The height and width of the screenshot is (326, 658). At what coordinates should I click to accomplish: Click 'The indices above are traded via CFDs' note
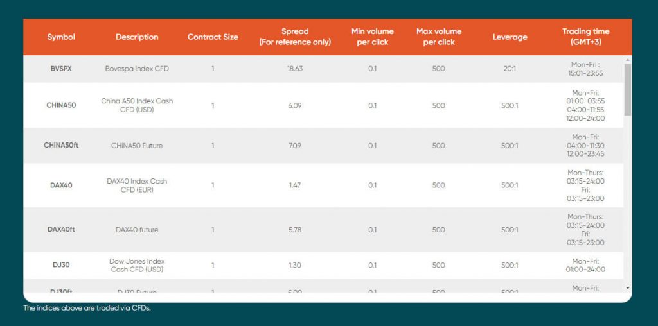click(87, 308)
